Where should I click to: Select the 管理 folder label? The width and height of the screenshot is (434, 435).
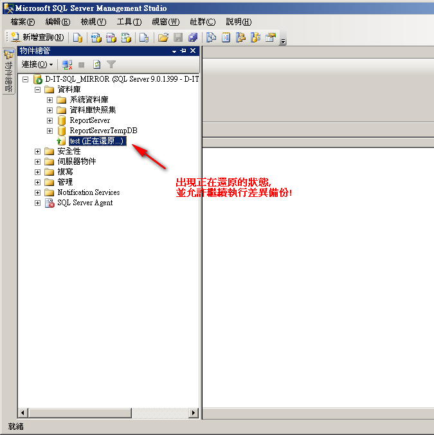pyautogui.click(x=65, y=182)
